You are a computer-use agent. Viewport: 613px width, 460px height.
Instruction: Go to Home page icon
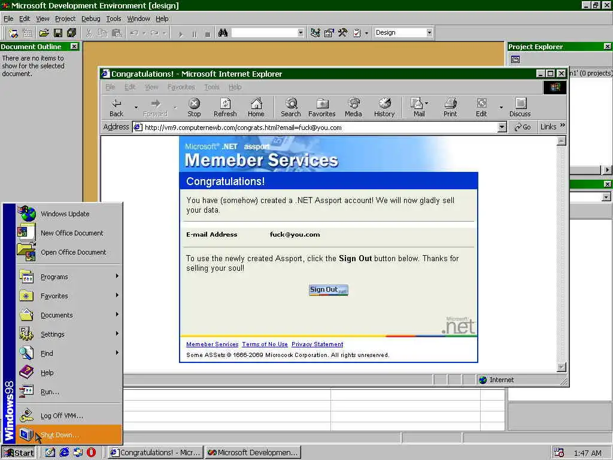[256, 107]
